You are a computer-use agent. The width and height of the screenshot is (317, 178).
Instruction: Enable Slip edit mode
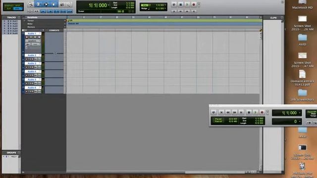click(x=9, y=8)
